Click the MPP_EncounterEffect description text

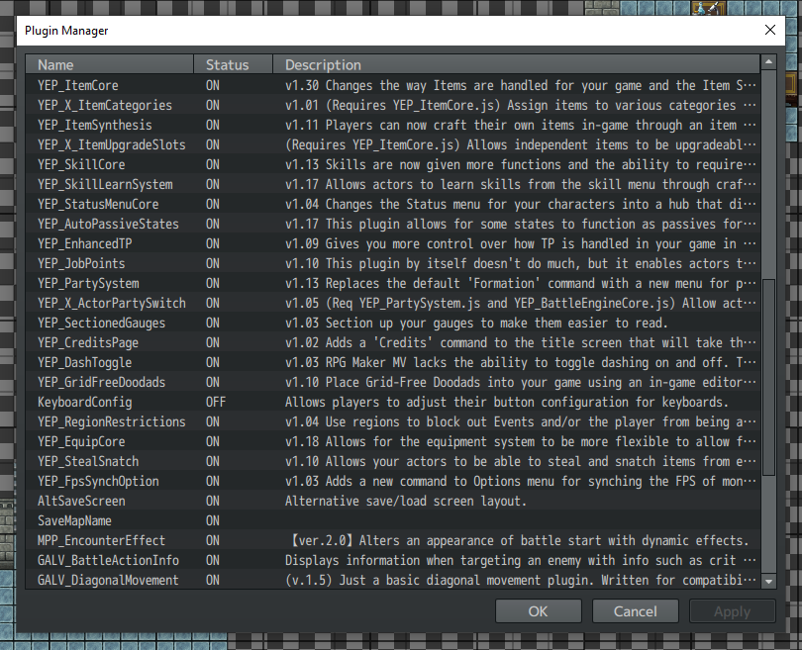[x=519, y=540]
